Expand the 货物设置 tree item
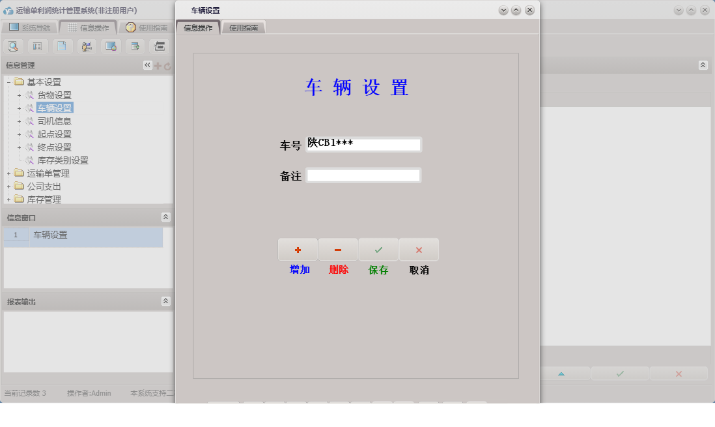715x427 pixels. coord(20,95)
